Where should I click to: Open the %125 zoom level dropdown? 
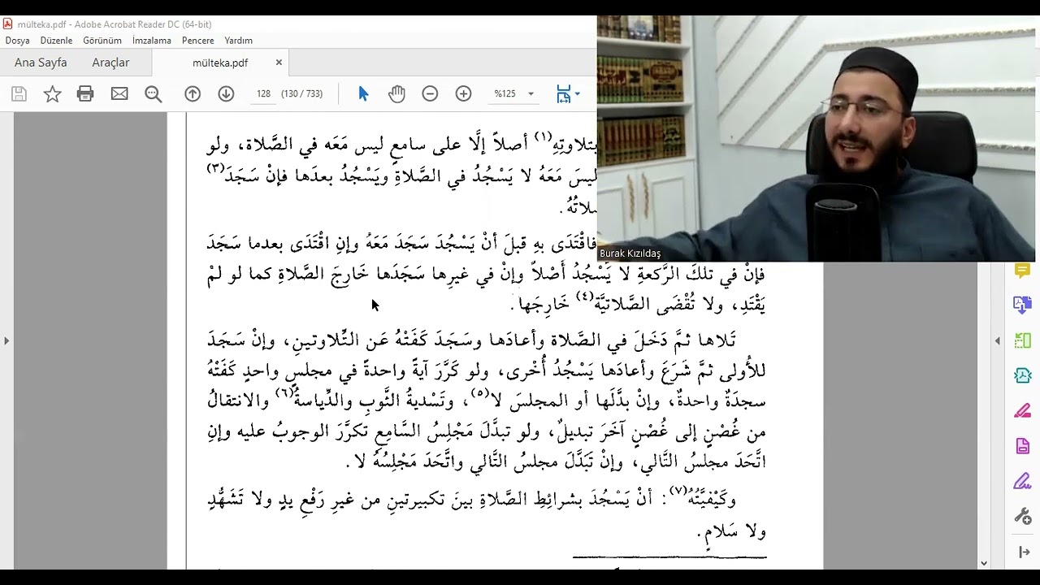tap(514, 94)
